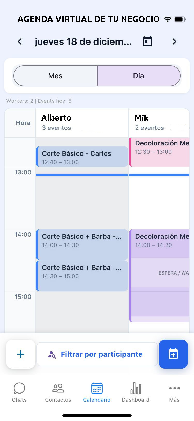The width and height of the screenshot is (194, 421).
Task: Tap the plus icon to create something new
Action: [x=20, y=354]
